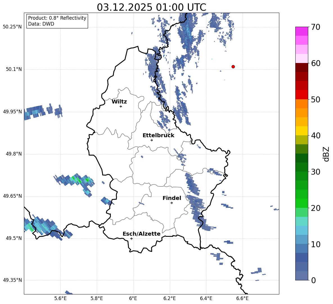Click the 10 value on colorbar
This screenshot has width=333, height=304.
click(x=316, y=244)
